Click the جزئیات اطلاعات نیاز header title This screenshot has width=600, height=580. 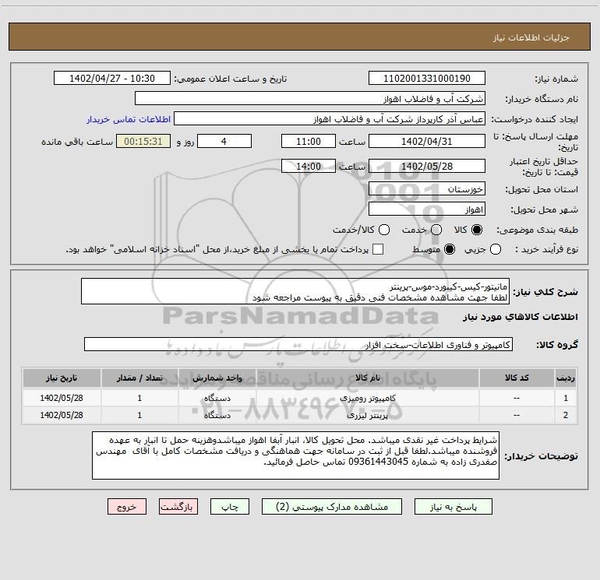[531, 37]
